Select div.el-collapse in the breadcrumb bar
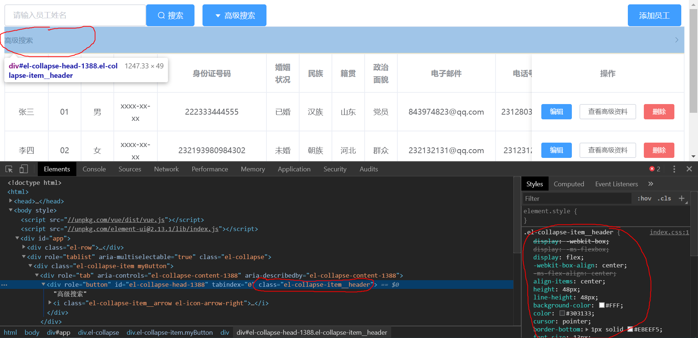The height and width of the screenshot is (338, 698). click(x=98, y=332)
